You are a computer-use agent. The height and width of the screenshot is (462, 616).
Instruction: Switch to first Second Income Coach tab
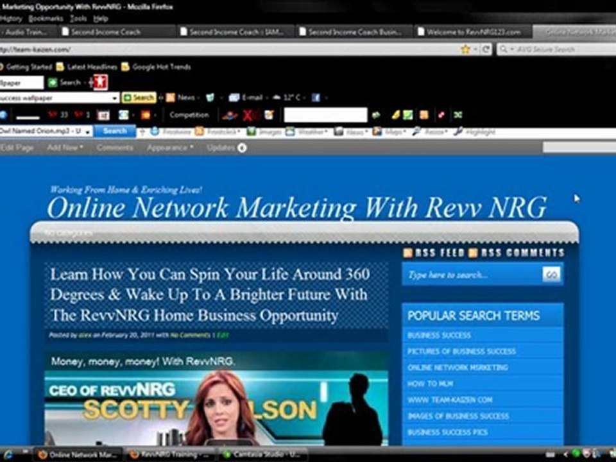[116, 32]
